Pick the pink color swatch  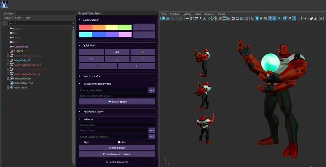(125, 35)
